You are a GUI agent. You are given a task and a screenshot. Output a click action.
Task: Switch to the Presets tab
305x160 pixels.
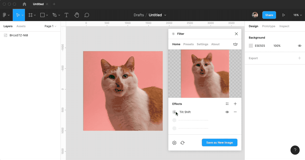coord(188,44)
